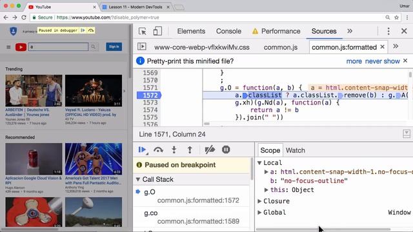Open www-core-webp-vflxkwiMv.css file tab

pyautogui.click(x=202, y=47)
